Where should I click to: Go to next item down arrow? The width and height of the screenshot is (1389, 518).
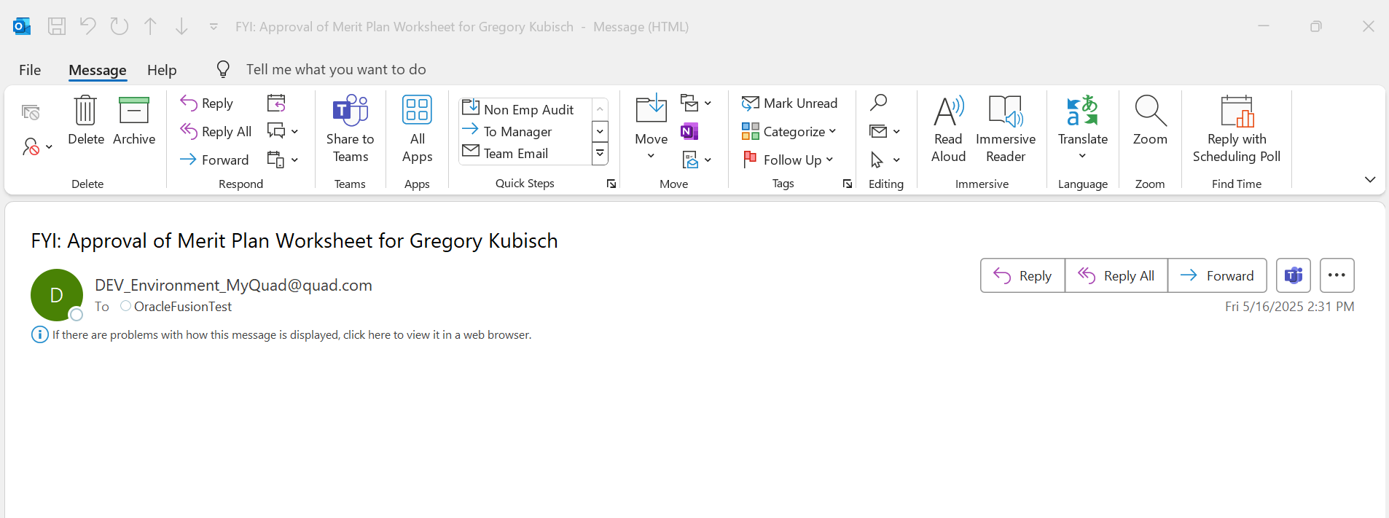click(181, 27)
